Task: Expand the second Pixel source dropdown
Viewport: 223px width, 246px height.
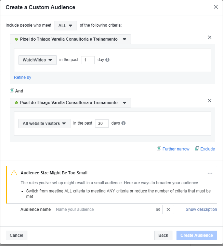Action: click(x=70, y=103)
